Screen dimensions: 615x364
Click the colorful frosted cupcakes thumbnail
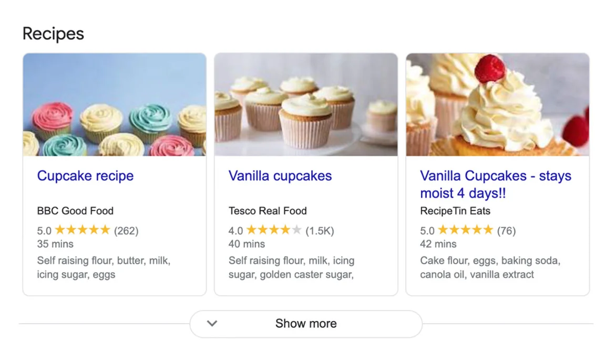115,104
